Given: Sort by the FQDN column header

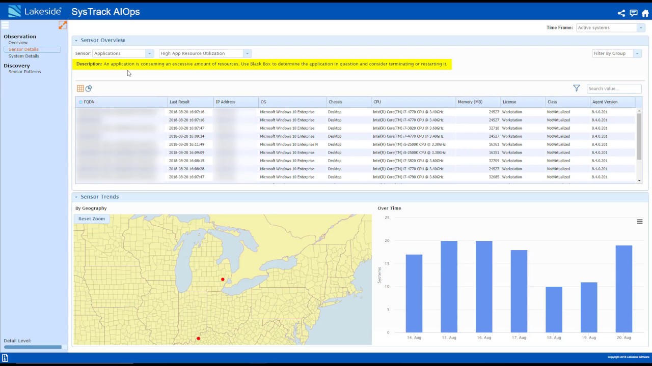Looking at the screenshot, I should click(x=121, y=102).
